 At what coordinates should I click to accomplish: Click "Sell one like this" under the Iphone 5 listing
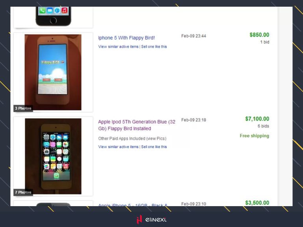pyautogui.click(x=154, y=46)
